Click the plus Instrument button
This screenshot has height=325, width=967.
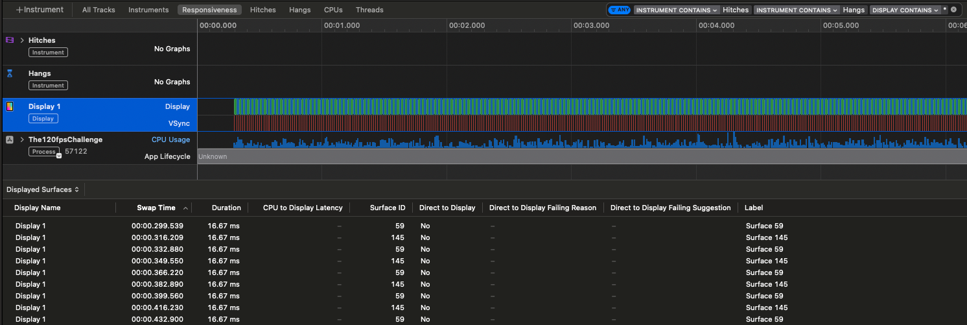pos(40,10)
